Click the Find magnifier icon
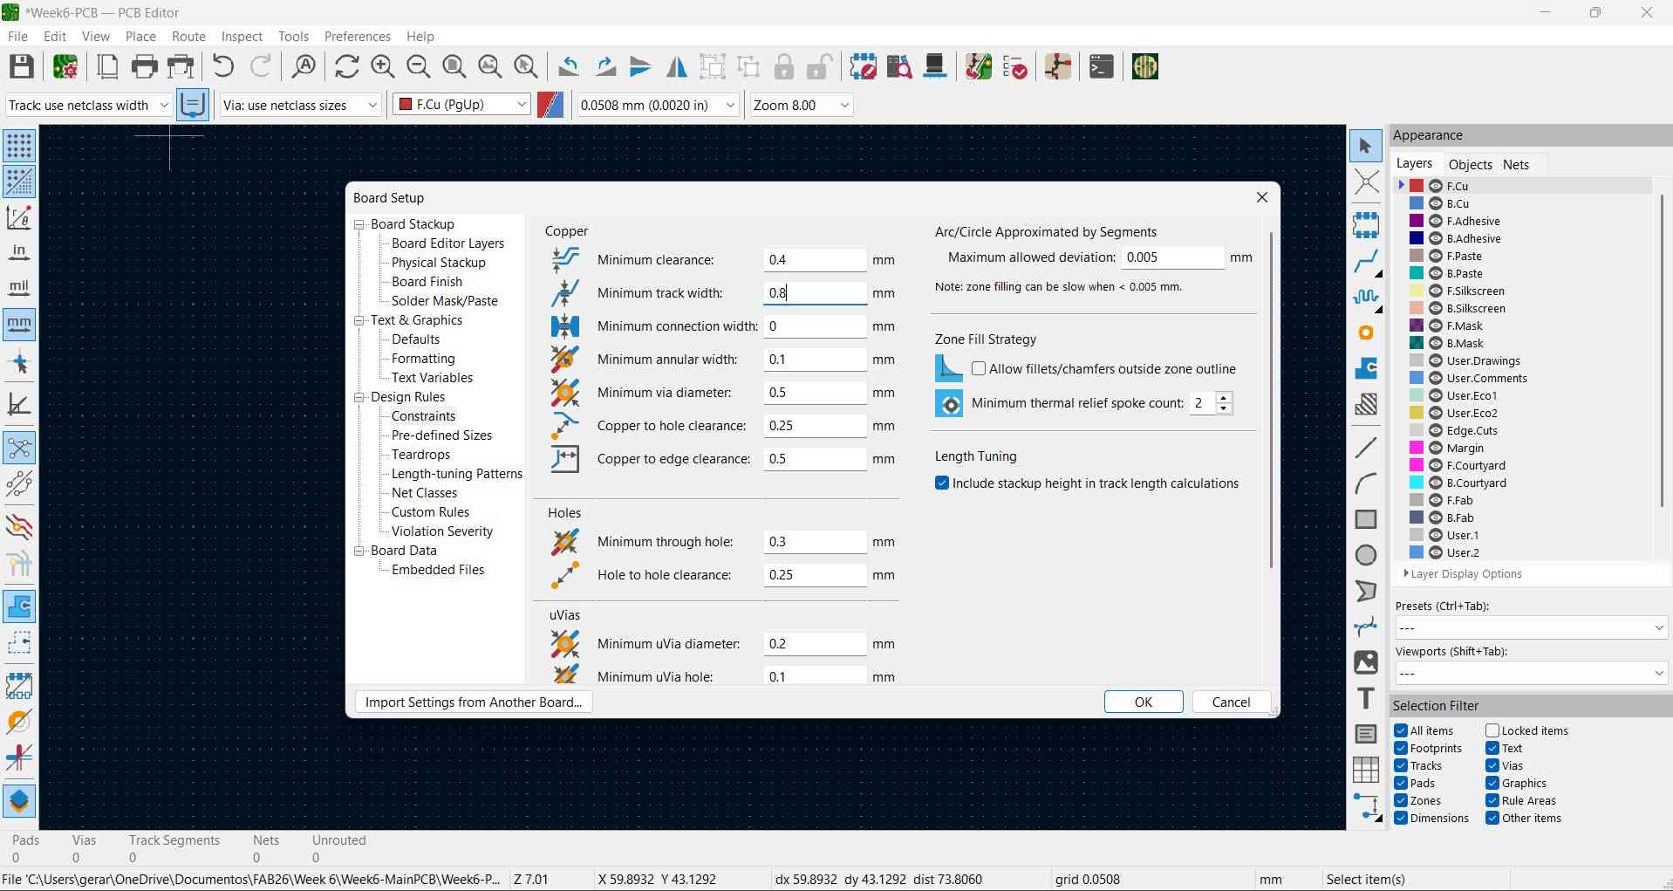Image resolution: width=1673 pixels, height=891 pixels. pos(304,67)
